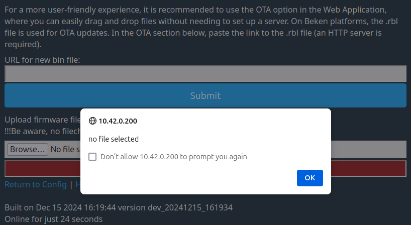Click the "Don't allow 10.42.0.200 to prompt you again" label

point(173,157)
